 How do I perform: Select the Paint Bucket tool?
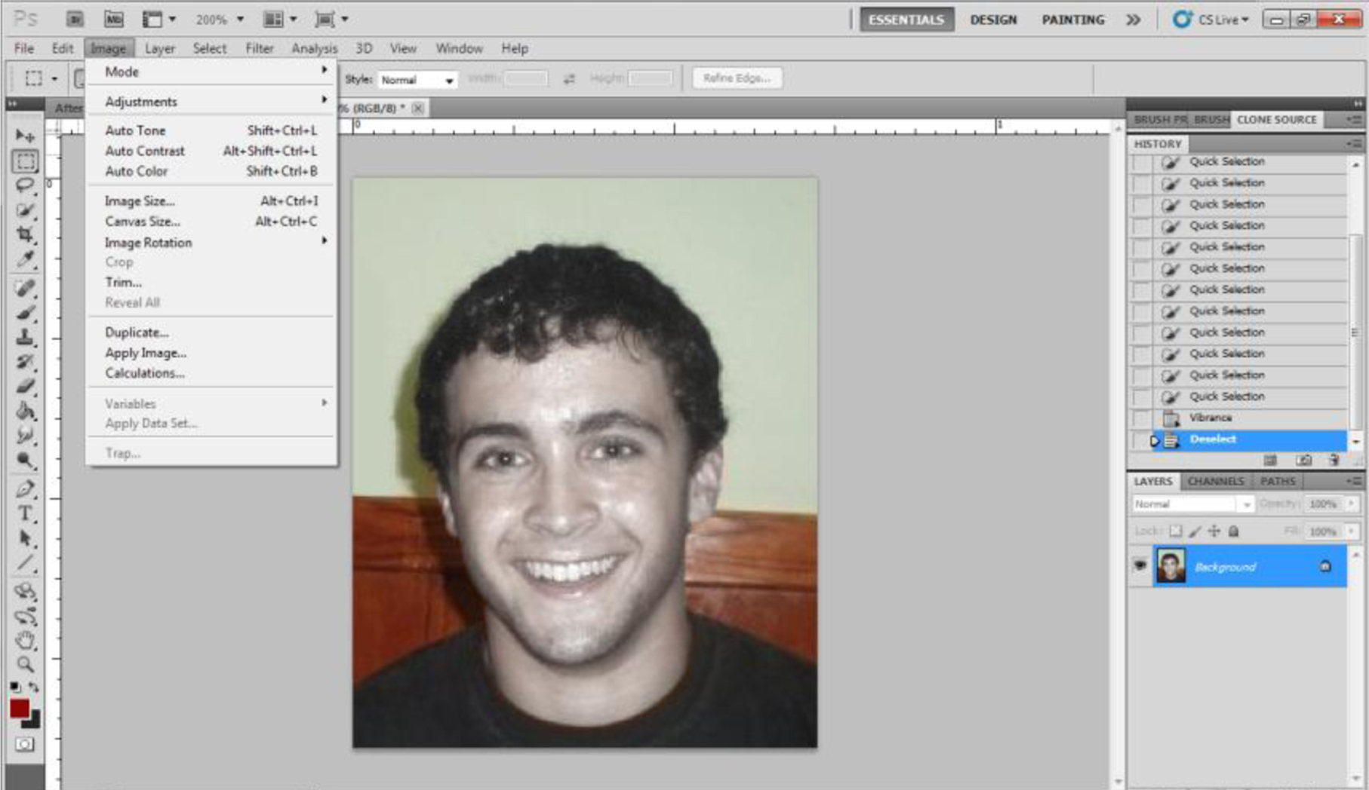(25, 411)
